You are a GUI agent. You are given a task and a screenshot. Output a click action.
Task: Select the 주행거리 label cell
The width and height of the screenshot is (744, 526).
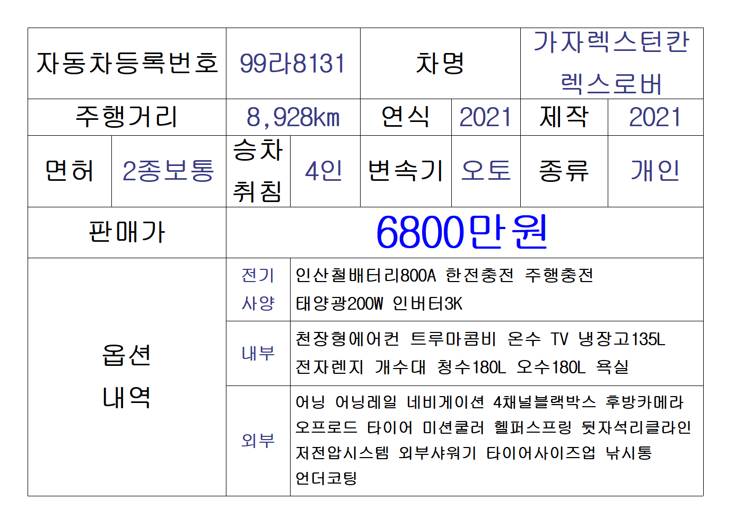click(127, 117)
